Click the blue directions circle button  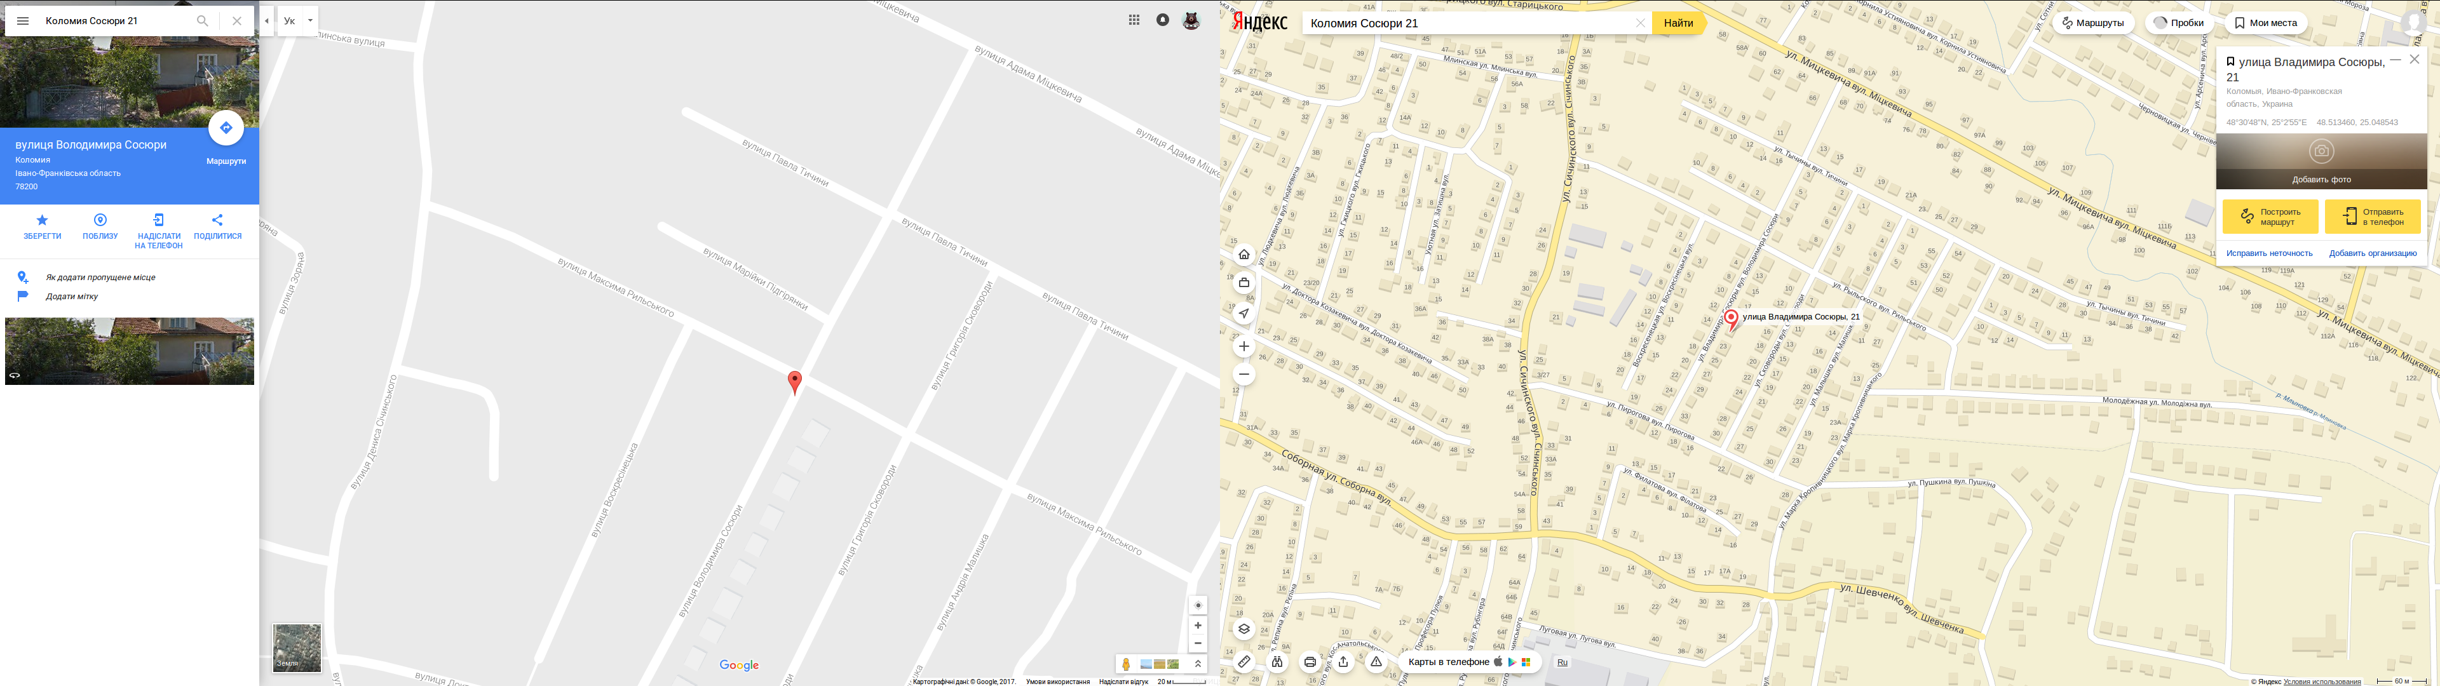(226, 128)
